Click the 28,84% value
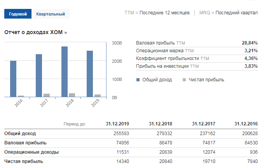The width and height of the screenshot is (262, 168). click(250, 43)
